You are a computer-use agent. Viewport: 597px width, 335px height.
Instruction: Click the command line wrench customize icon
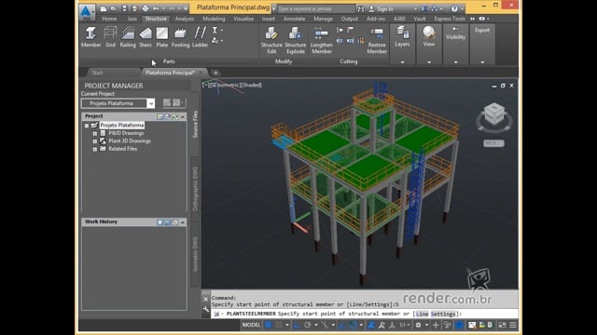[x=206, y=310]
